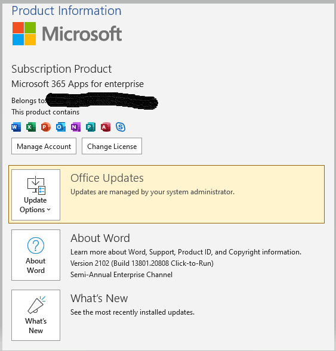The width and height of the screenshot is (336, 351).
Task: Click the teal Publisher app icon
Action: 91,127
